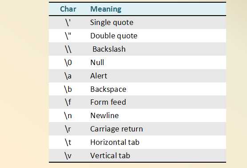Click the Backspace meaning cell
The image size is (247, 168).
tap(108, 89)
